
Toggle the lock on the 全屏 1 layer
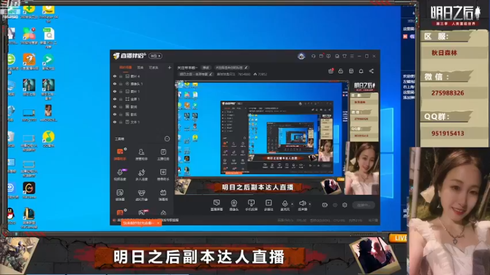click(x=121, y=99)
